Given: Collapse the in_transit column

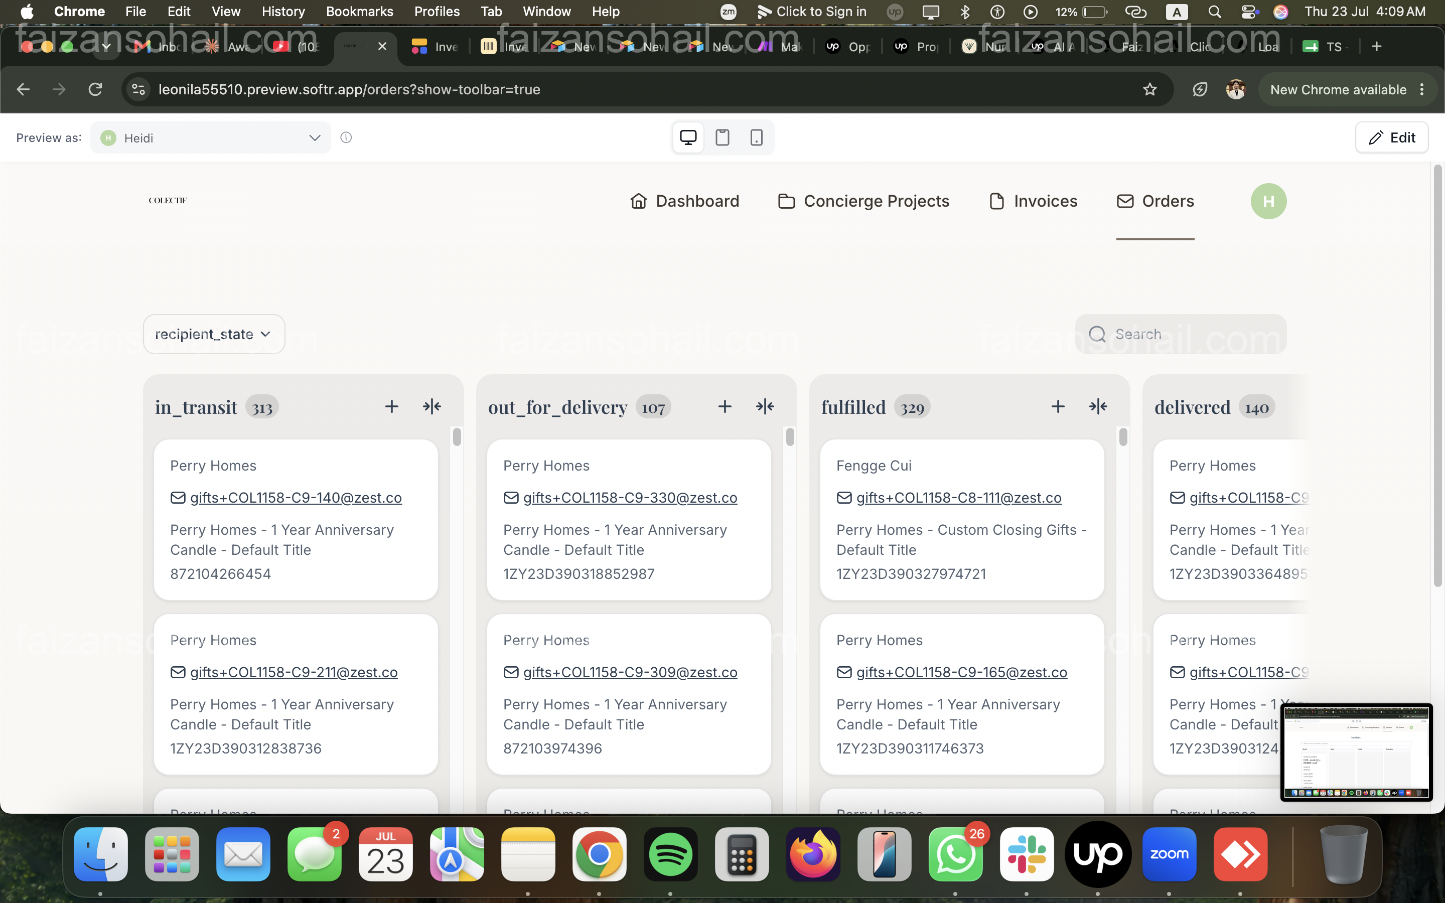Looking at the screenshot, I should tap(431, 407).
